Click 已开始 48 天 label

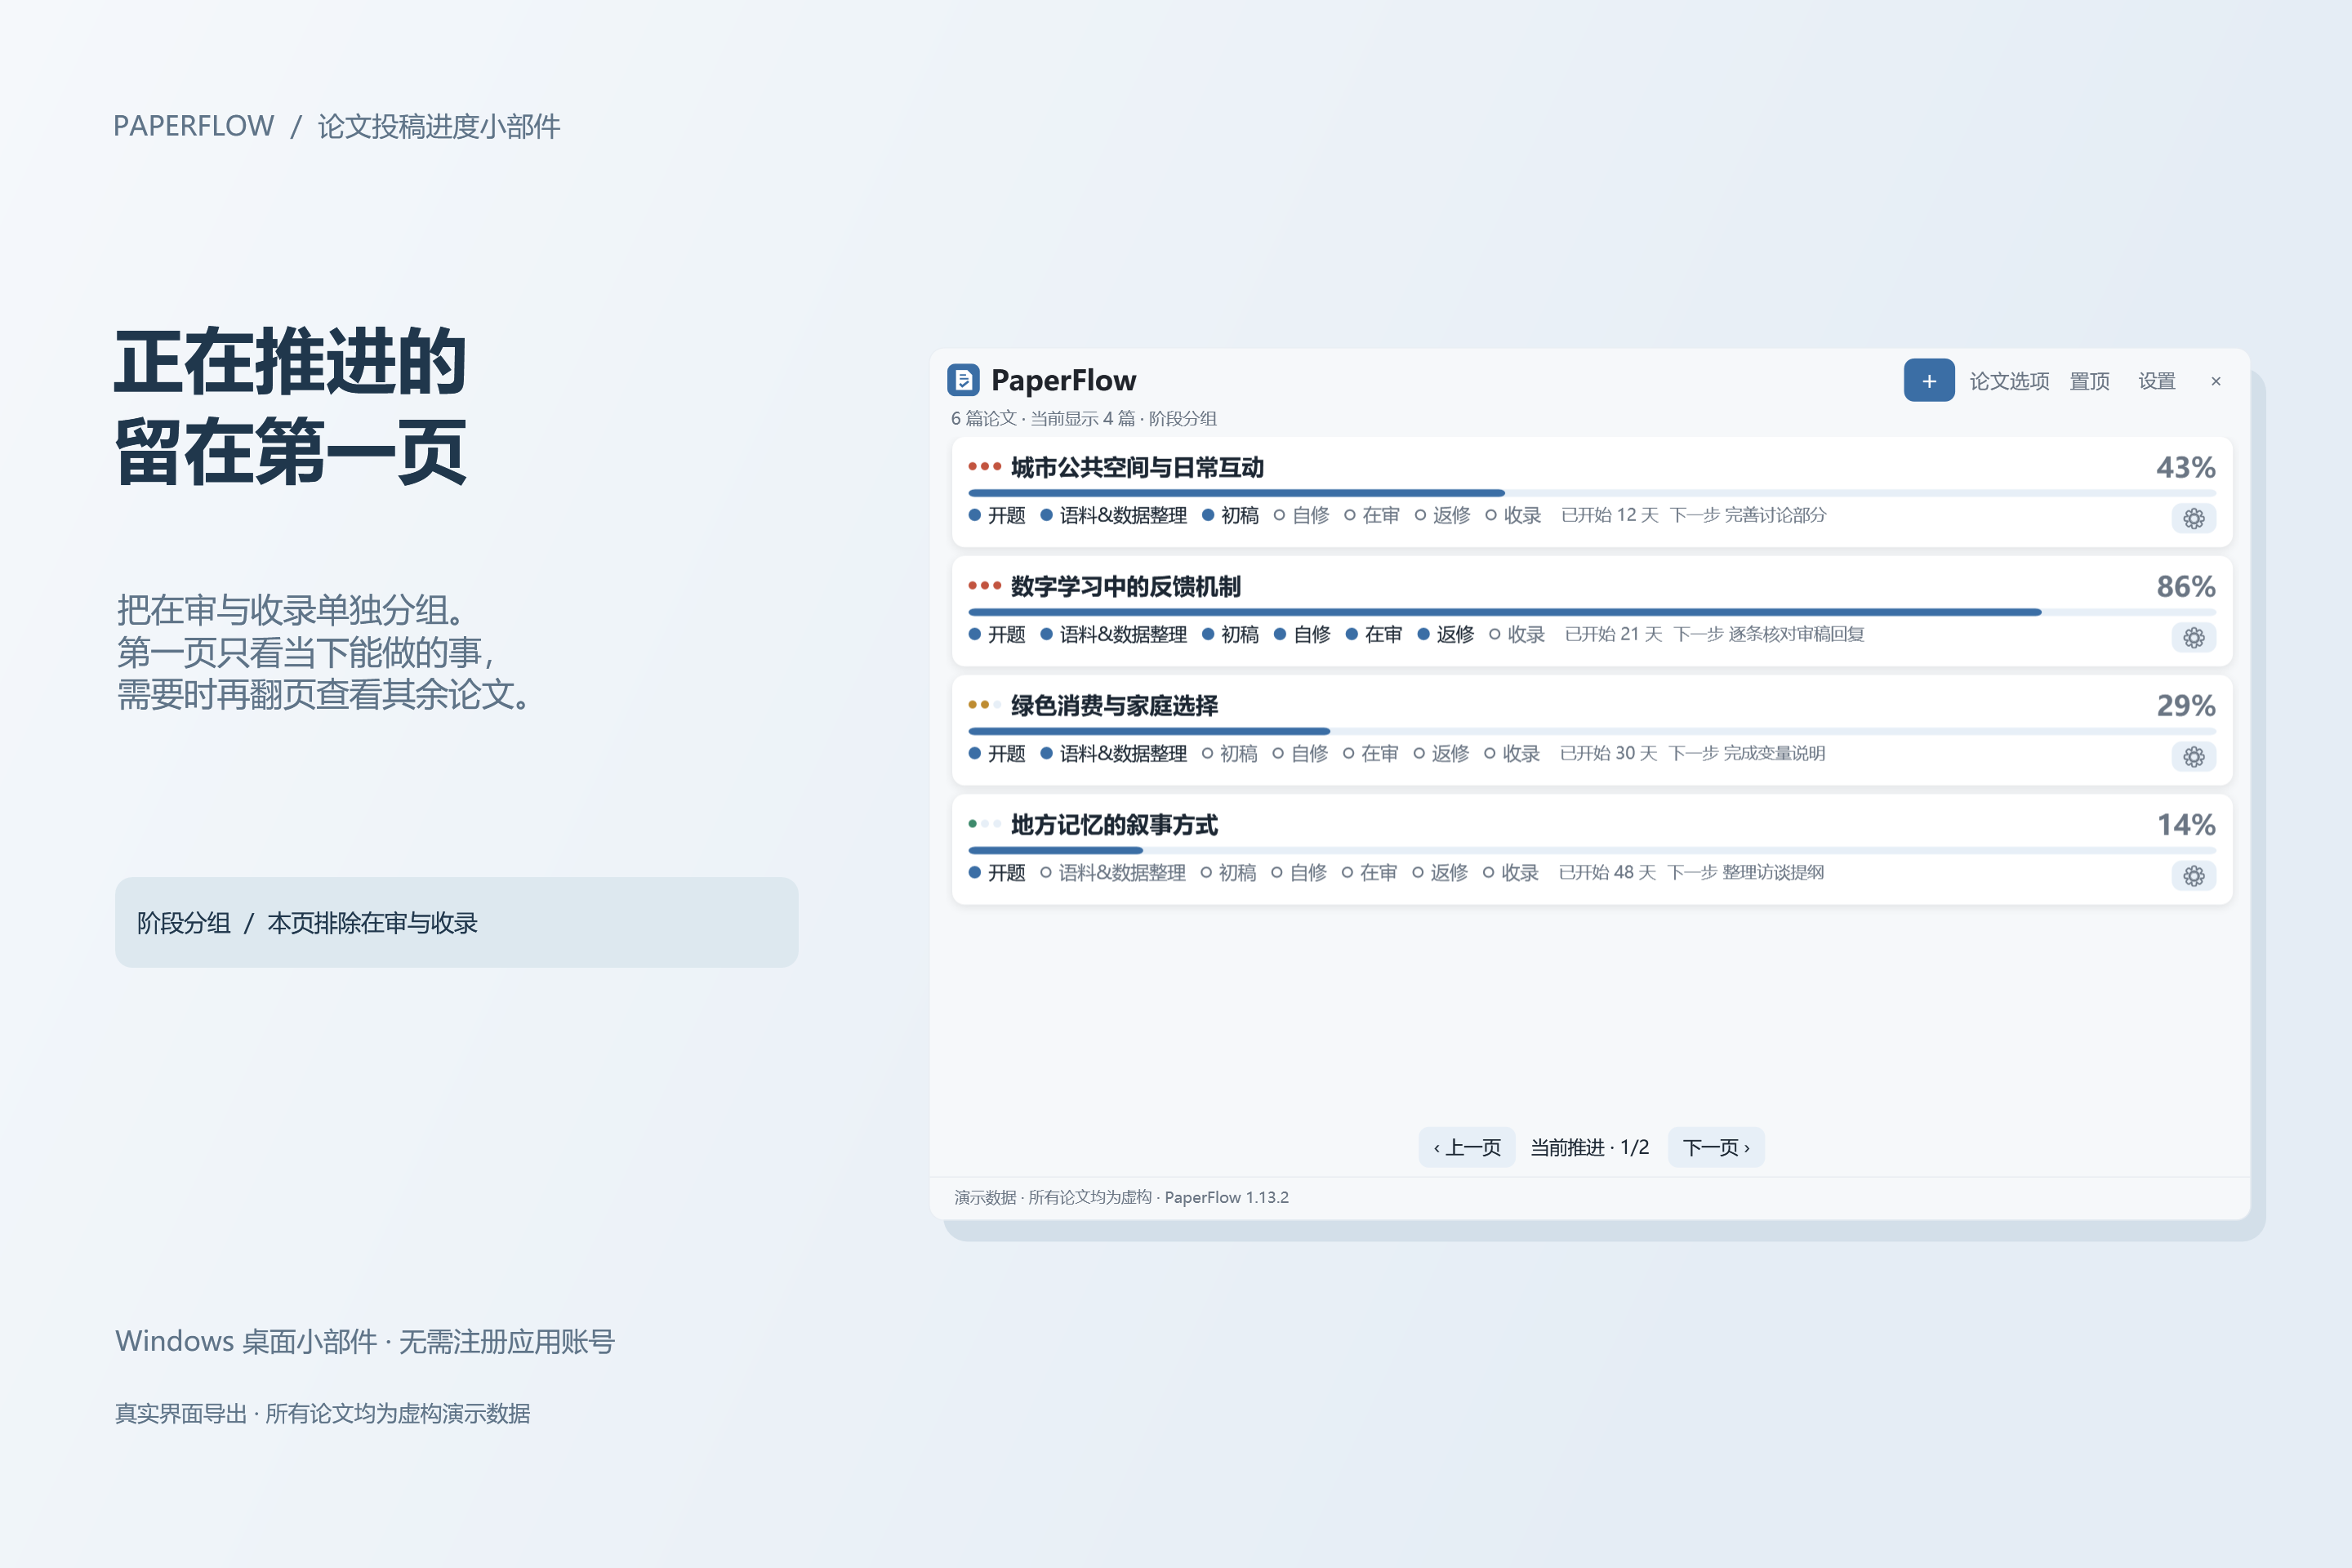1607,872
